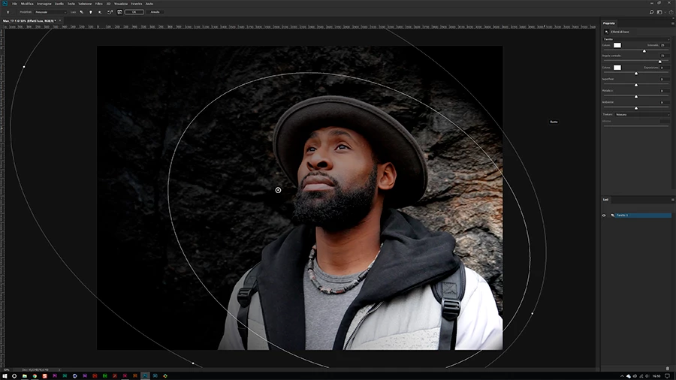Viewport: 676px width, 380px height.
Task: Switch to the Proprietà panel tab
Action: pos(608,23)
